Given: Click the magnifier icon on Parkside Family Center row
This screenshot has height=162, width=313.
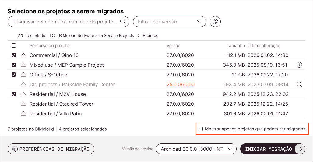Looking at the screenshot, I should tap(299, 84).
